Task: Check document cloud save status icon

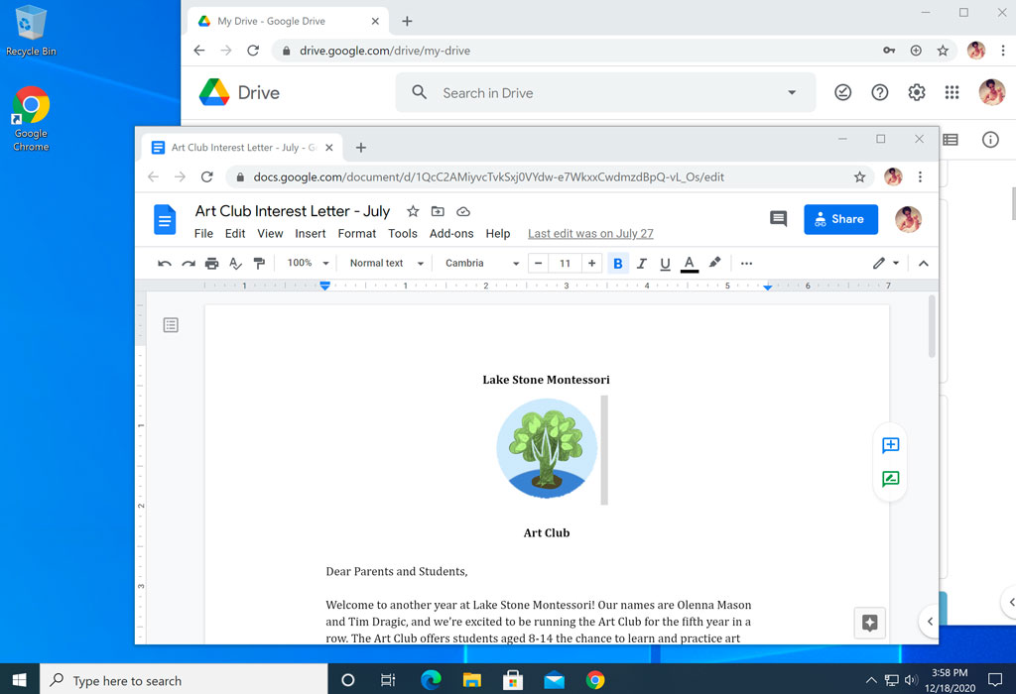Action: pos(462,211)
